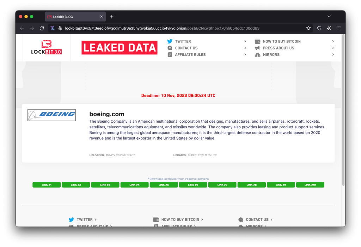Open the Twitter header link
The height and width of the screenshot is (247, 361).
(x=183, y=41)
